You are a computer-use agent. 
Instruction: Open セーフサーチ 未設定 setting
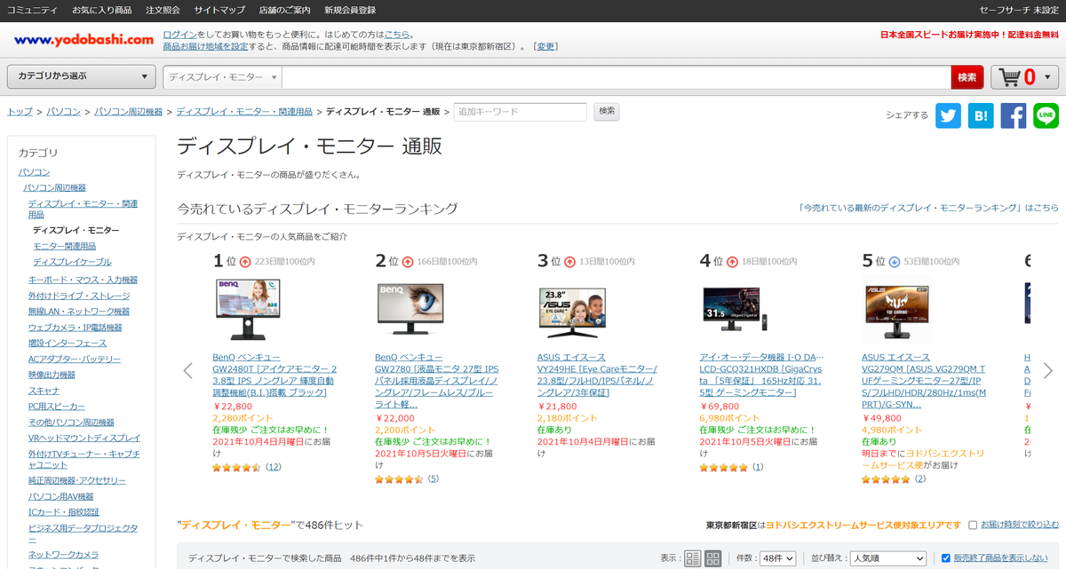click(1019, 10)
